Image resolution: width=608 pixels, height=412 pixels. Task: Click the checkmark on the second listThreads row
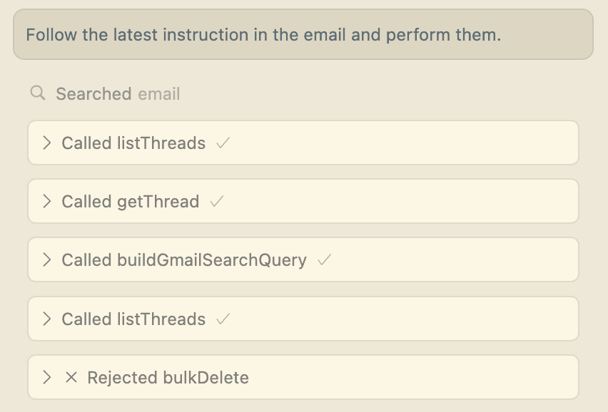pos(223,319)
